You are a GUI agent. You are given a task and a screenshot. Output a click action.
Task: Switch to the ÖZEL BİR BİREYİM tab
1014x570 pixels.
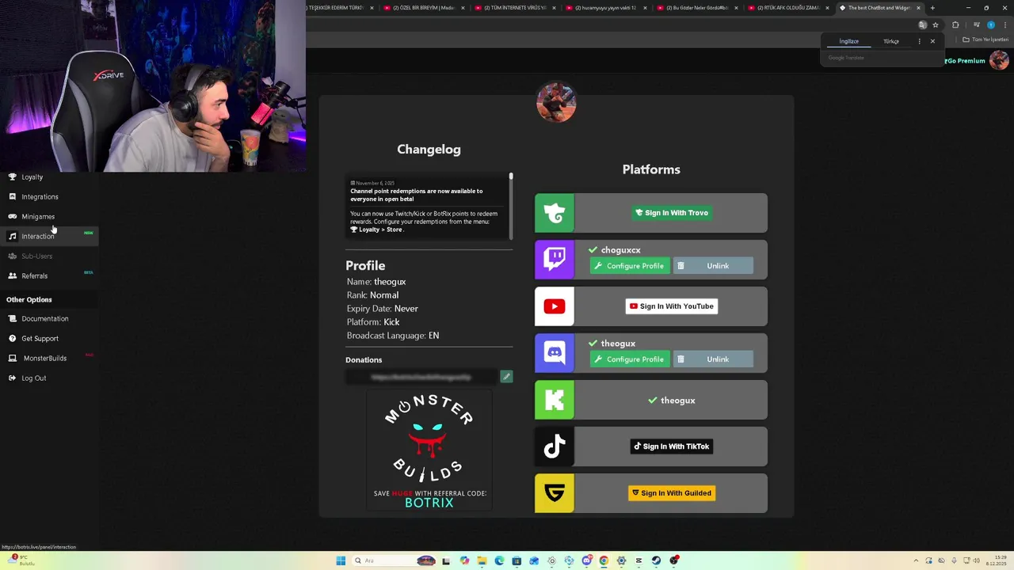tap(427, 8)
